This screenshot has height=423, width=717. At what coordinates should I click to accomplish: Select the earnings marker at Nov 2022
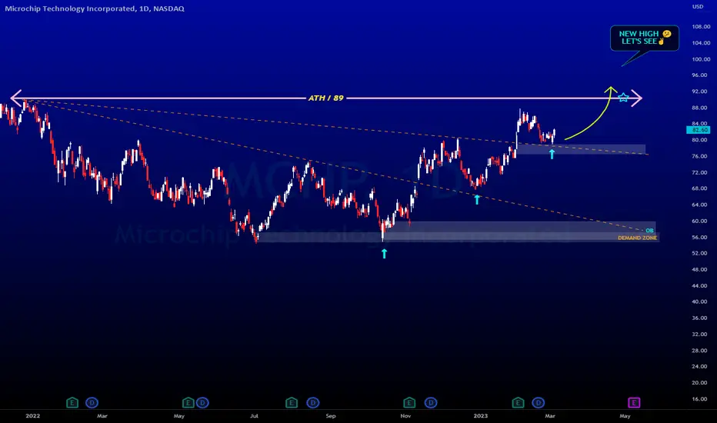pos(409,403)
